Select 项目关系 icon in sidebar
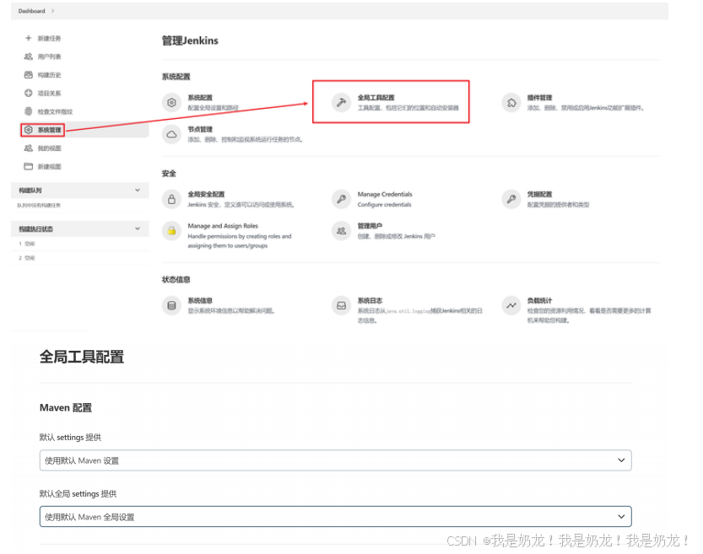703x554 pixels. pos(28,93)
